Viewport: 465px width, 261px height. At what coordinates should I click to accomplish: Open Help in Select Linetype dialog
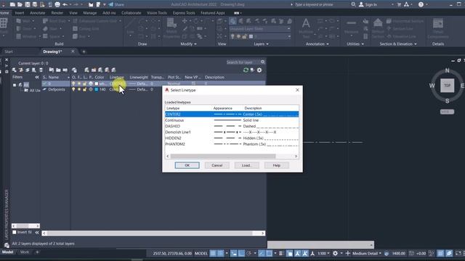click(277, 165)
